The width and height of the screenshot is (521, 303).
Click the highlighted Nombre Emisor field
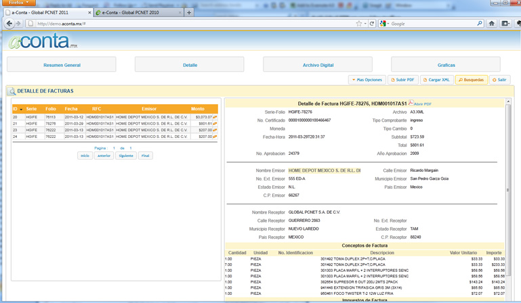(325, 170)
